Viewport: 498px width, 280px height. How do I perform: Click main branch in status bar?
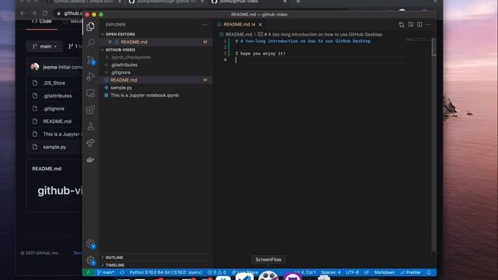click(106, 272)
